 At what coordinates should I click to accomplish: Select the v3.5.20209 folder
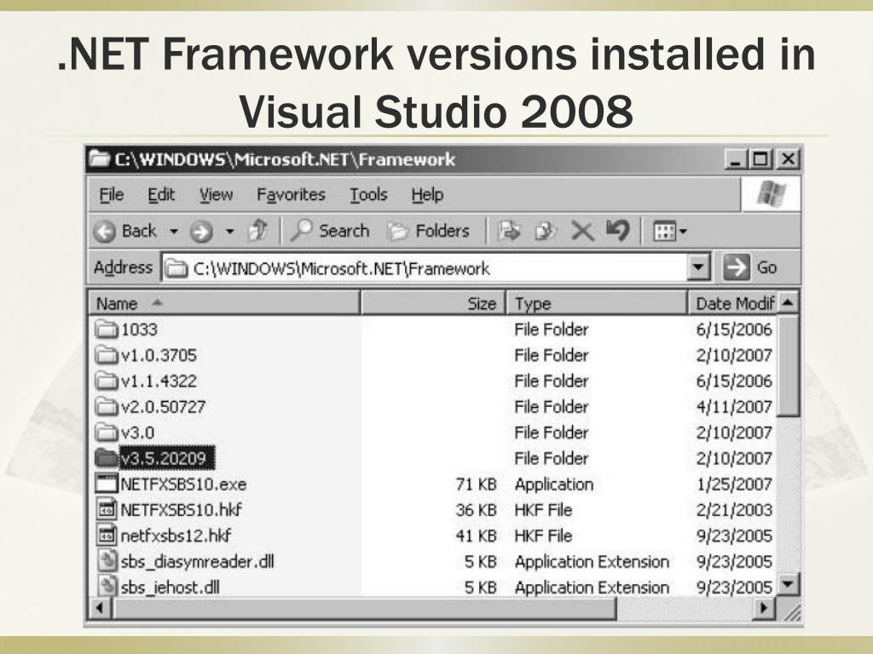click(x=167, y=458)
